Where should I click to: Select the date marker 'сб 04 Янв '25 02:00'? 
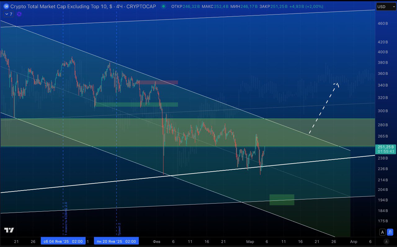pyautogui.click(x=63, y=241)
